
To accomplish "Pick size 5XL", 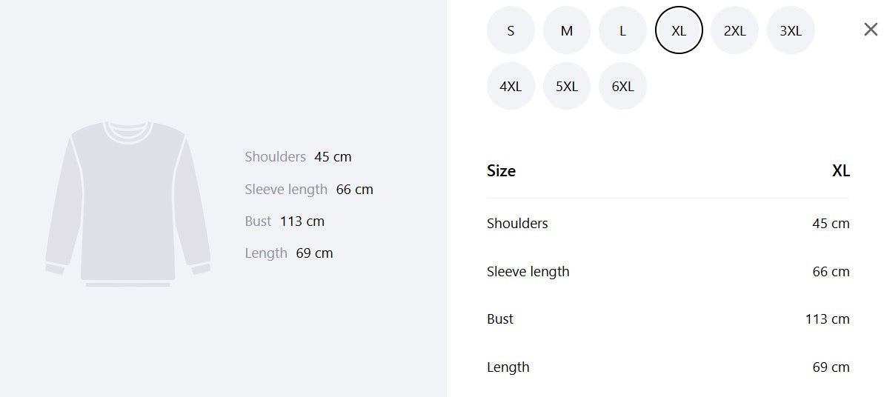I will (567, 86).
